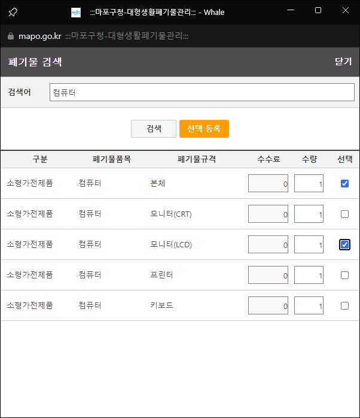The height and width of the screenshot is (418, 360).
Task: Click the pin icon in title bar
Action: (13, 12)
